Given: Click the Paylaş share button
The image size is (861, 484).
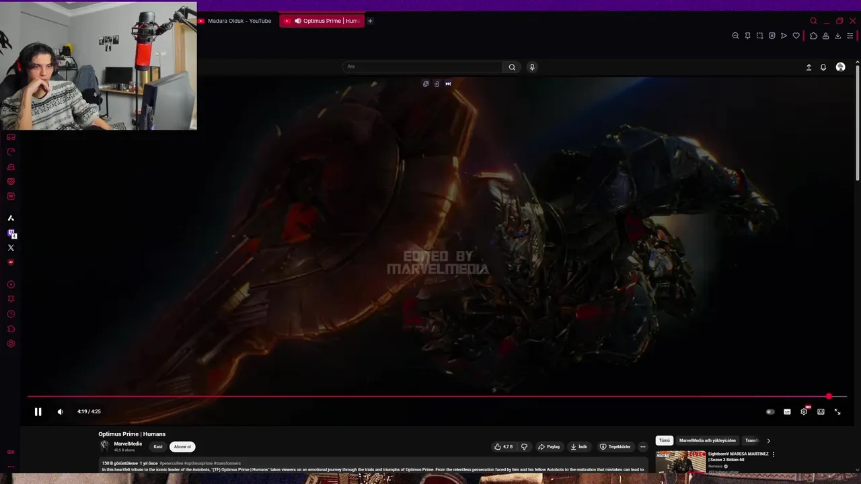Looking at the screenshot, I should (549, 446).
